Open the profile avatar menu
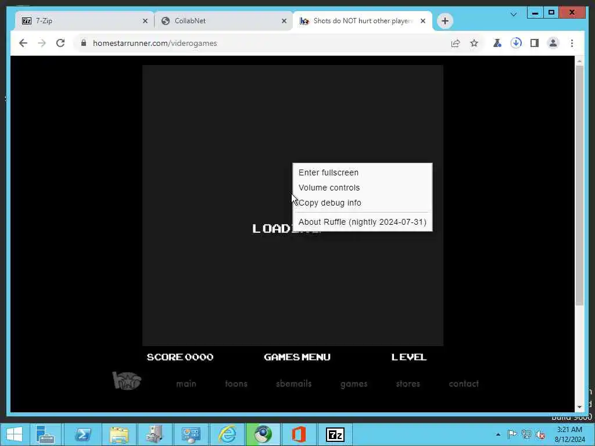The image size is (595, 446). [553, 43]
